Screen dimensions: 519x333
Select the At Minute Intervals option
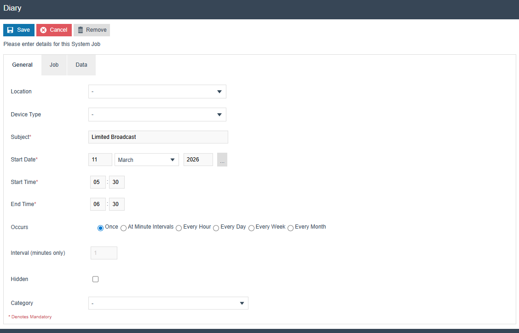[x=123, y=228]
